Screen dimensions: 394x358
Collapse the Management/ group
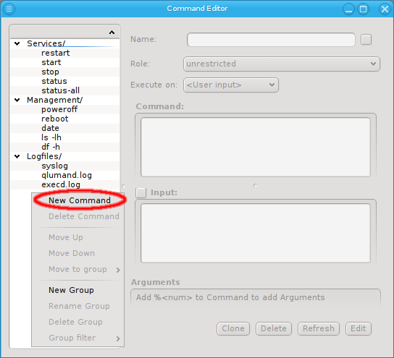(x=17, y=100)
